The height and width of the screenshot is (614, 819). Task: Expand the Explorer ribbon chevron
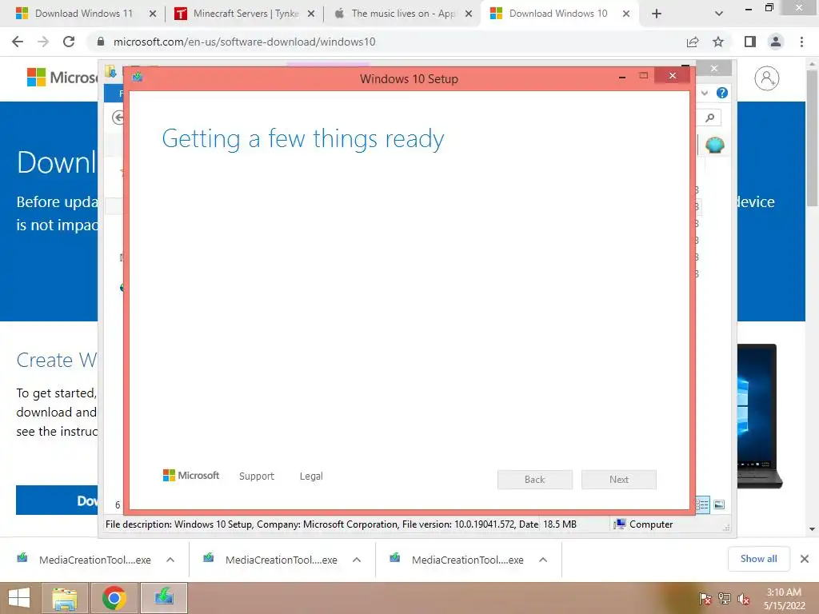coord(705,93)
